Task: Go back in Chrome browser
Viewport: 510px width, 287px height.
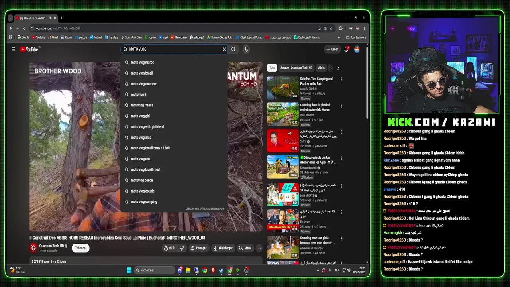Action: [11, 28]
